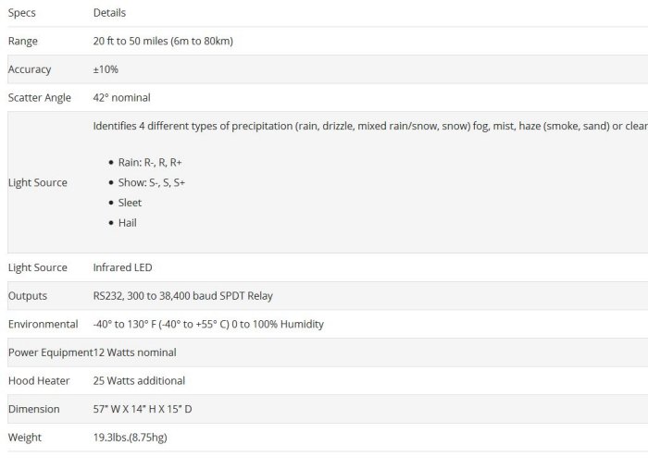Image resolution: width=648 pixels, height=470 pixels.
Task: Select the Scatter Angle label
Action: coord(40,98)
